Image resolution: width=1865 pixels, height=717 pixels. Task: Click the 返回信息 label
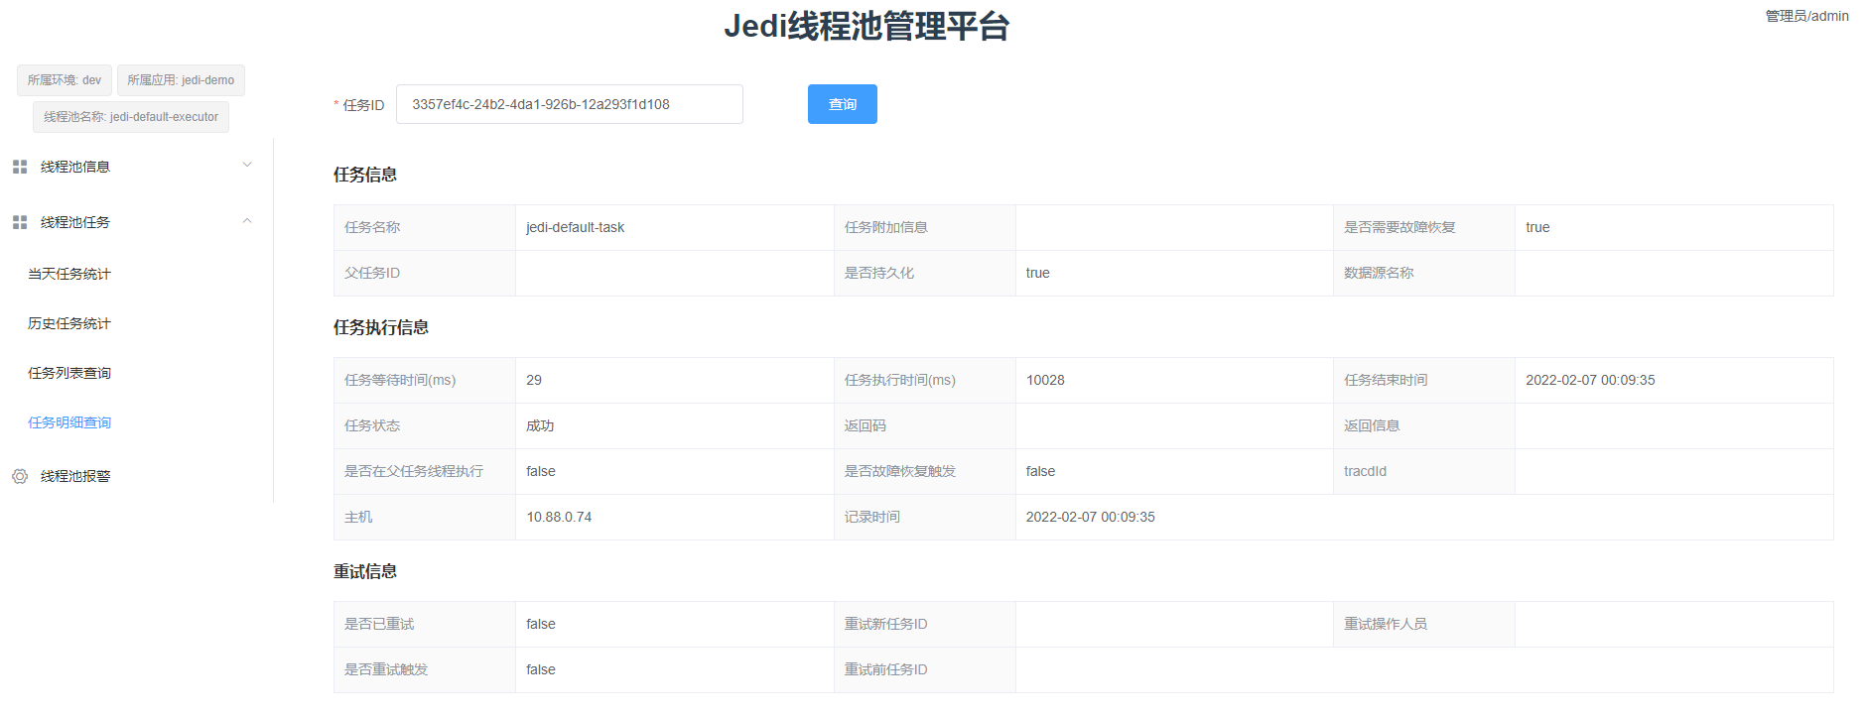pos(1372,425)
